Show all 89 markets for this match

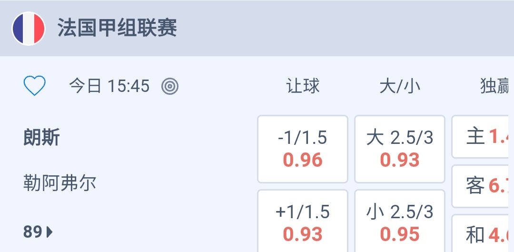click(x=38, y=232)
